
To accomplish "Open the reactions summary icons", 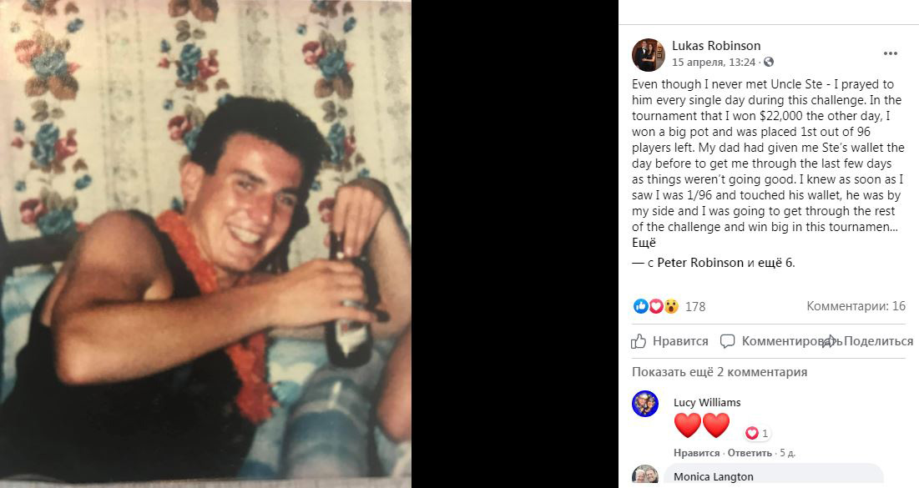I will [x=656, y=306].
